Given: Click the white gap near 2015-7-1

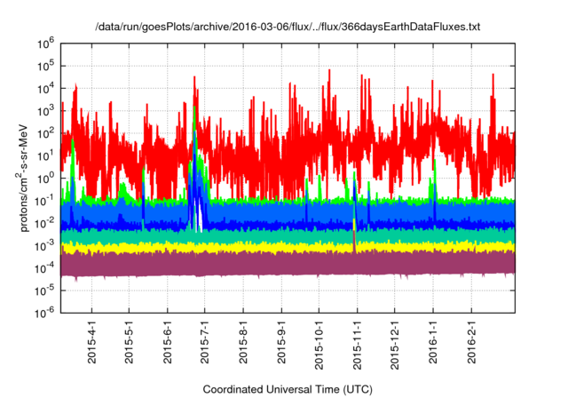Looking at the screenshot, I should [200, 215].
